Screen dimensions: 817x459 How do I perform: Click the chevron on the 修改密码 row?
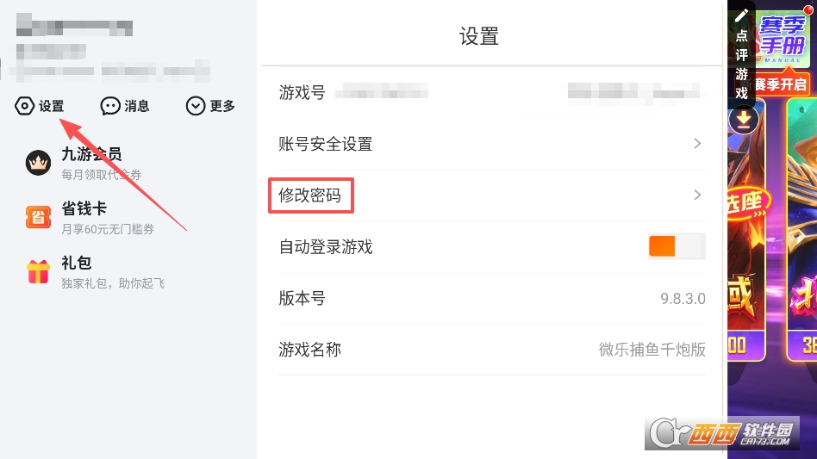pos(697,195)
